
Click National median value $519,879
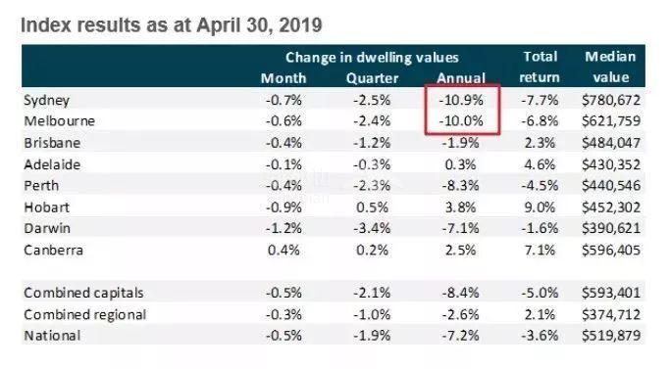pyautogui.click(x=610, y=336)
